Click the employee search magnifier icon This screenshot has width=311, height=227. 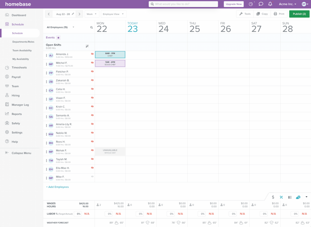pos(91,27)
